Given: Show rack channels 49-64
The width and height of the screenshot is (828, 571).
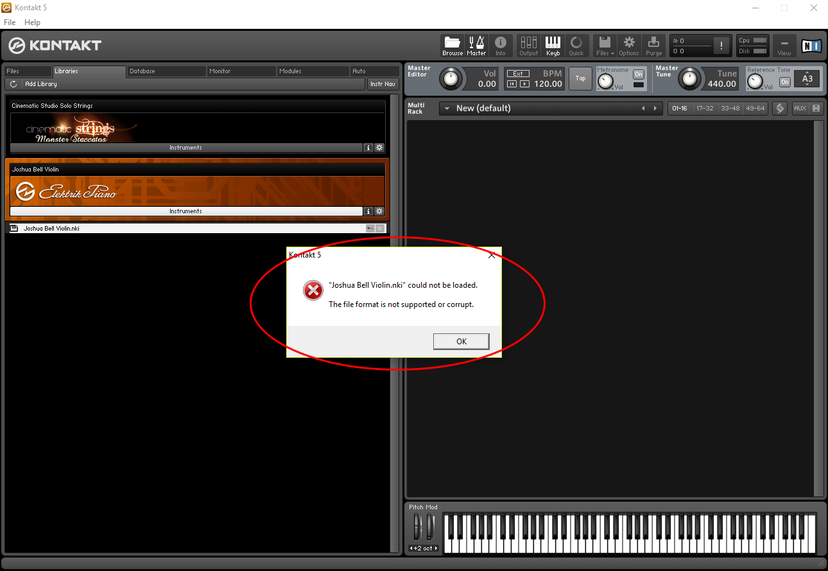Looking at the screenshot, I should pos(755,109).
